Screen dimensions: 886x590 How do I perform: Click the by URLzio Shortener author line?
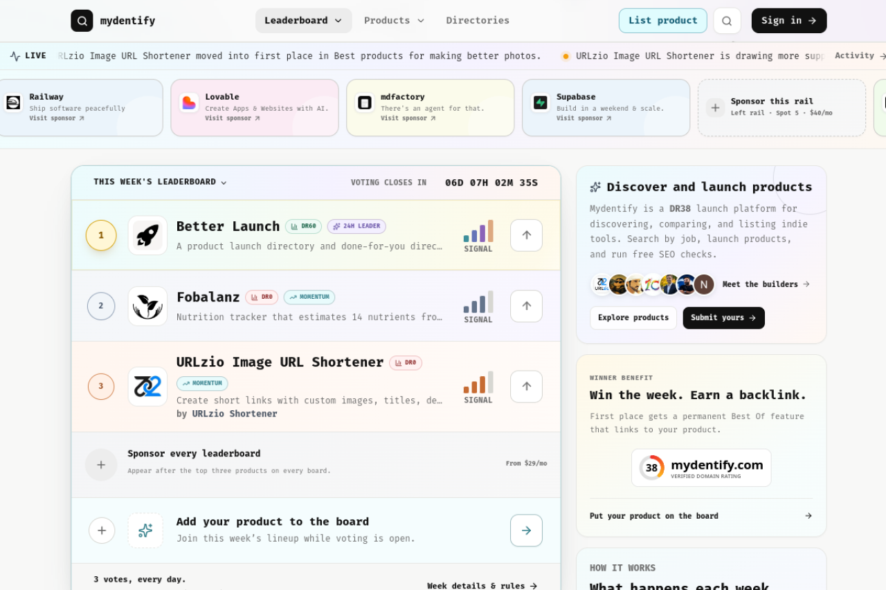tap(227, 414)
